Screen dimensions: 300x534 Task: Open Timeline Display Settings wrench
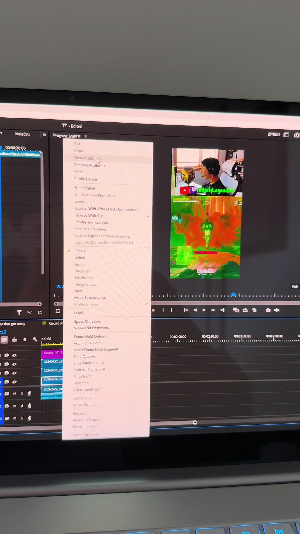point(35,339)
